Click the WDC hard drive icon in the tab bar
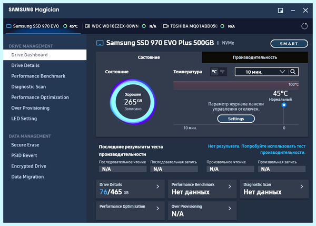This screenshot has width=316, height=226. click(x=87, y=26)
